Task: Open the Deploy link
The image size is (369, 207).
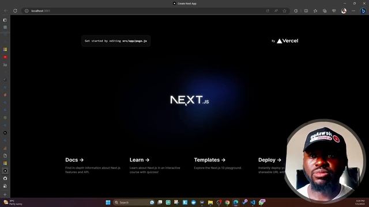Action: [x=270, y=160]
